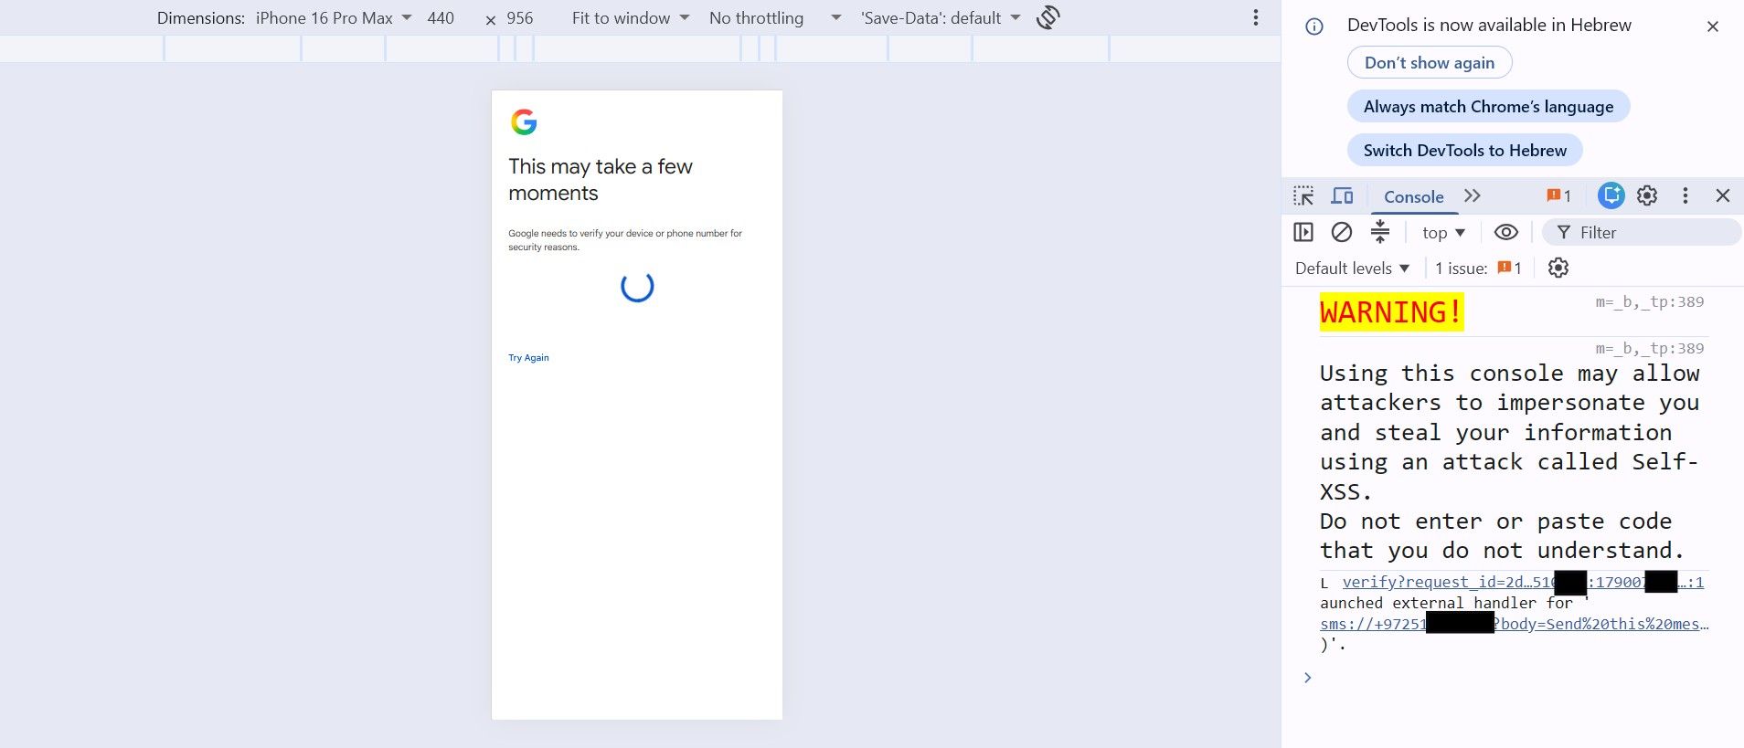The width and height of the screenshot is (1744, 748).
Task: Close the DevTools panel
Action: [1723, 195]
